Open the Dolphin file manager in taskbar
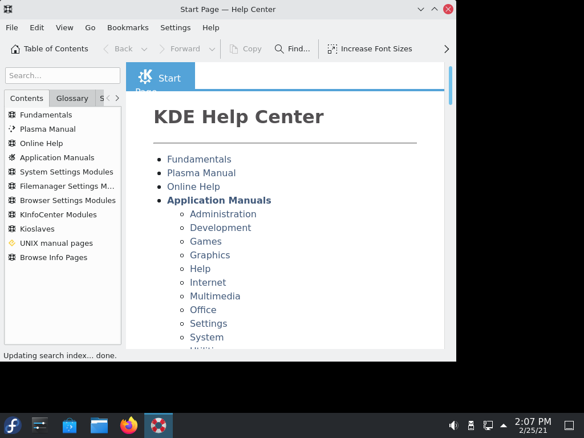584x438 pixels. pyautogui.click(x=99, y=425)
